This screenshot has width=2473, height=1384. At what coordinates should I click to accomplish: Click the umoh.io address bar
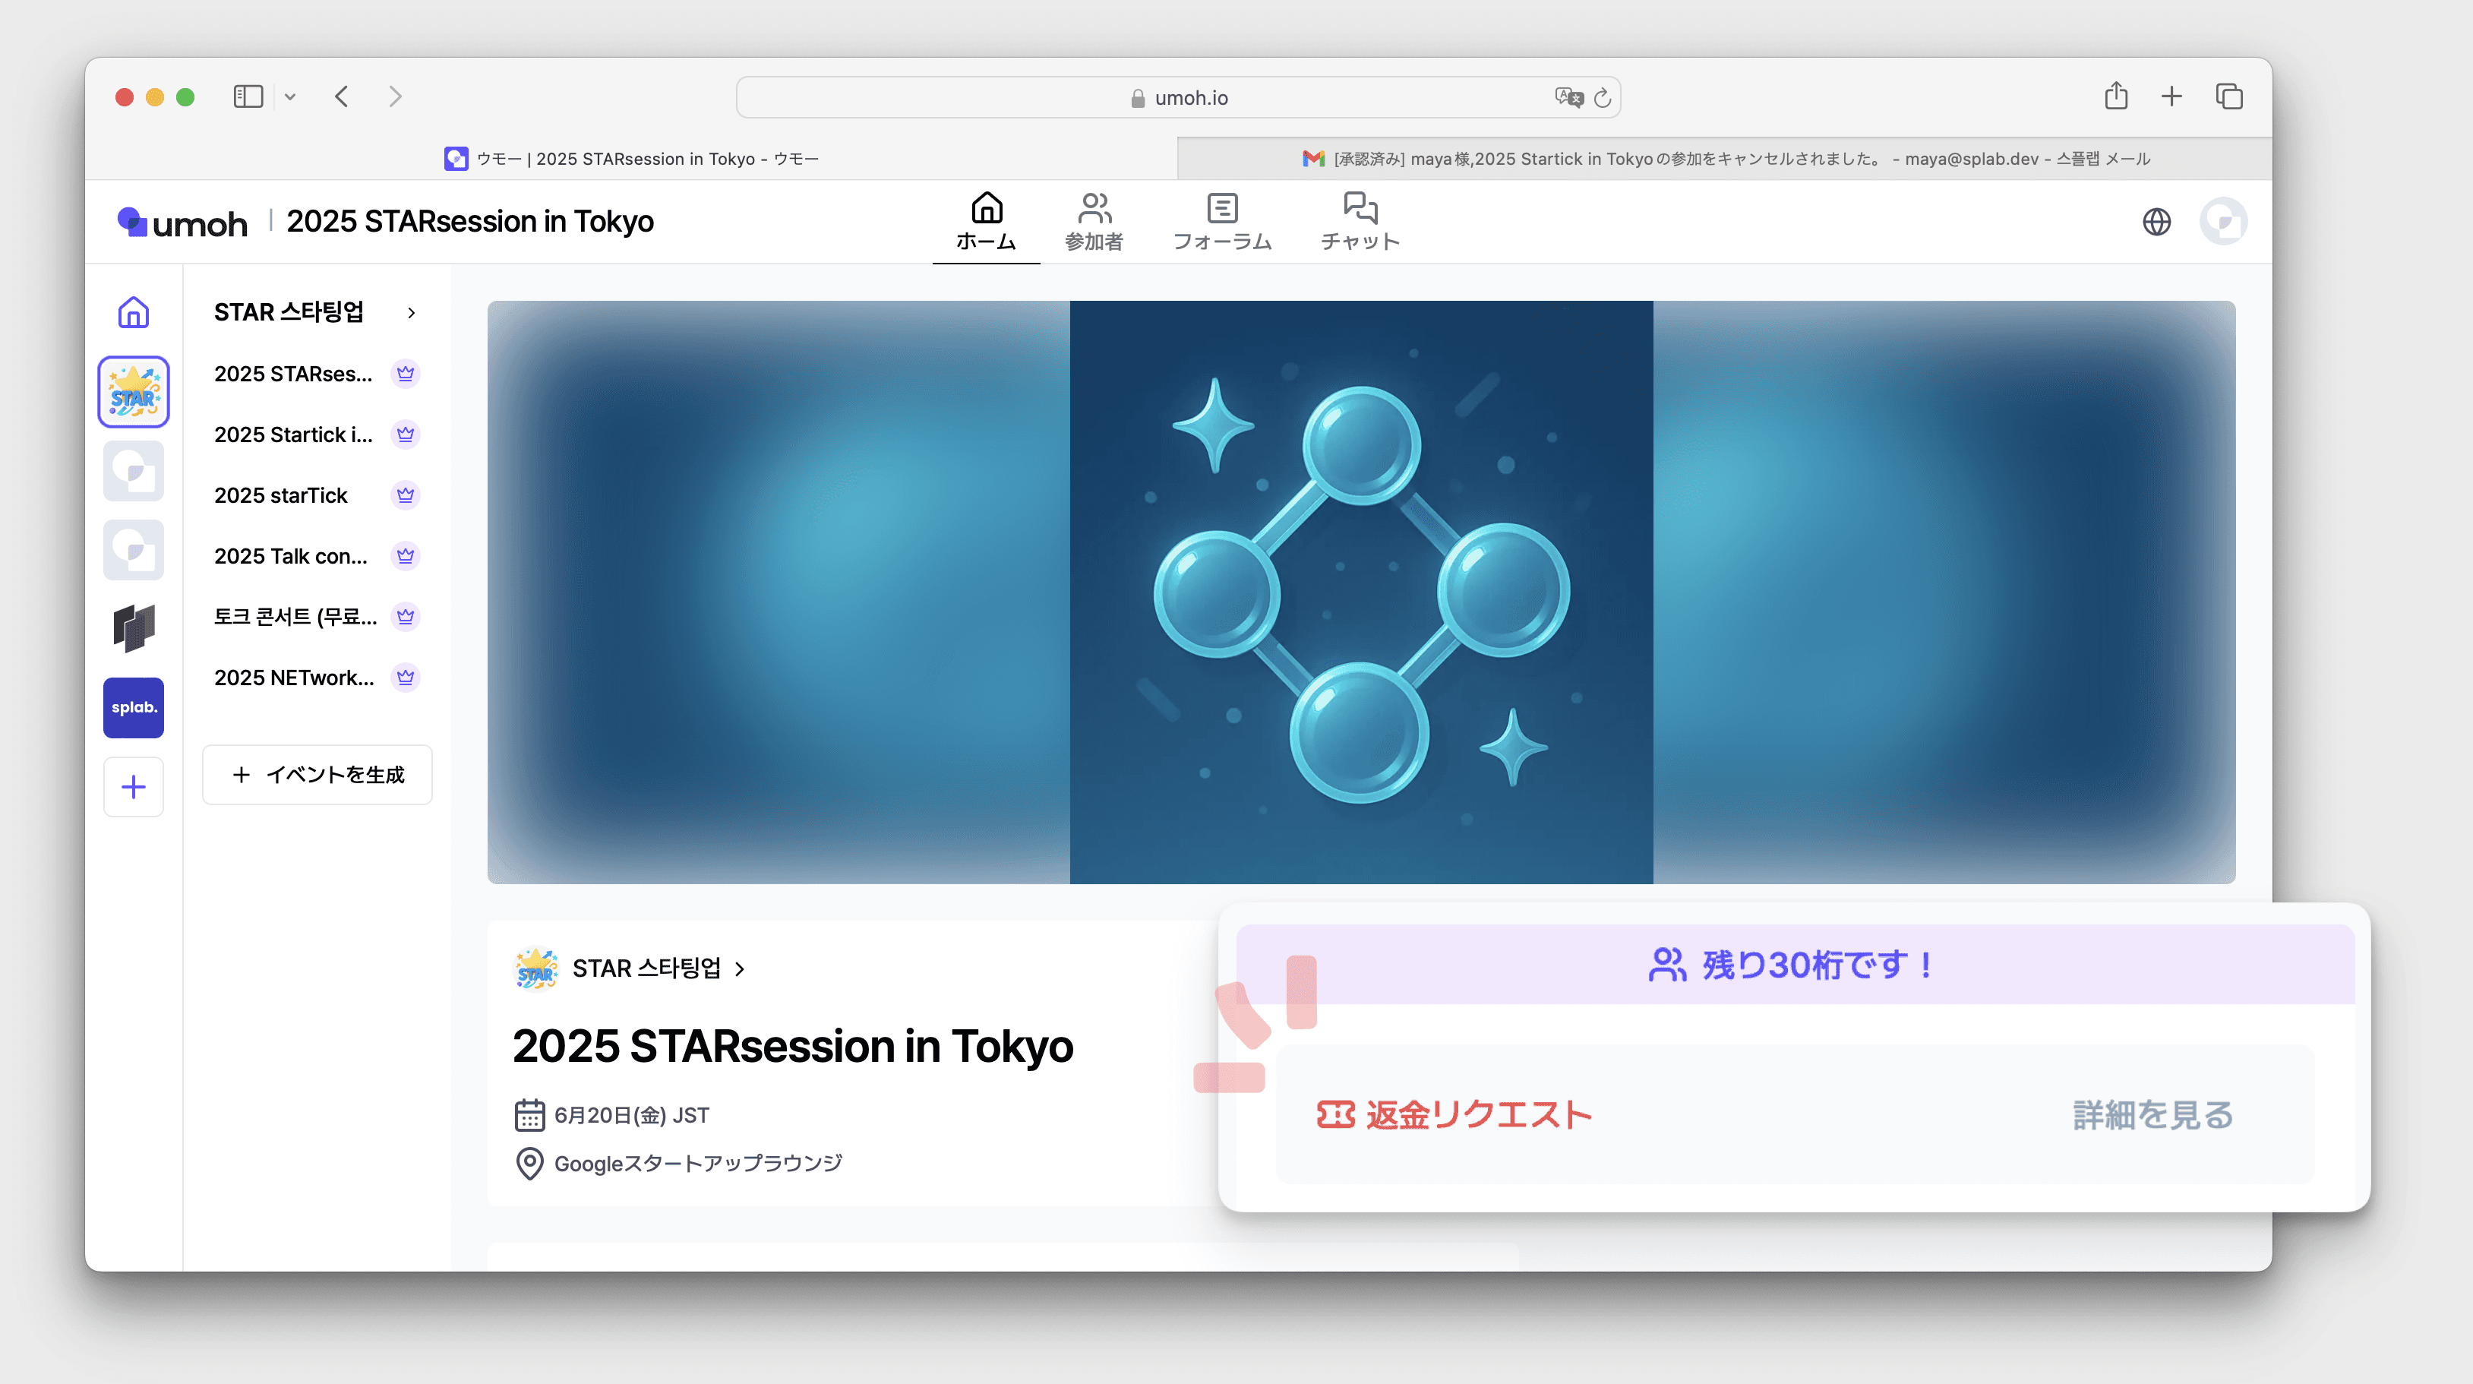(x=1179, y=98)
